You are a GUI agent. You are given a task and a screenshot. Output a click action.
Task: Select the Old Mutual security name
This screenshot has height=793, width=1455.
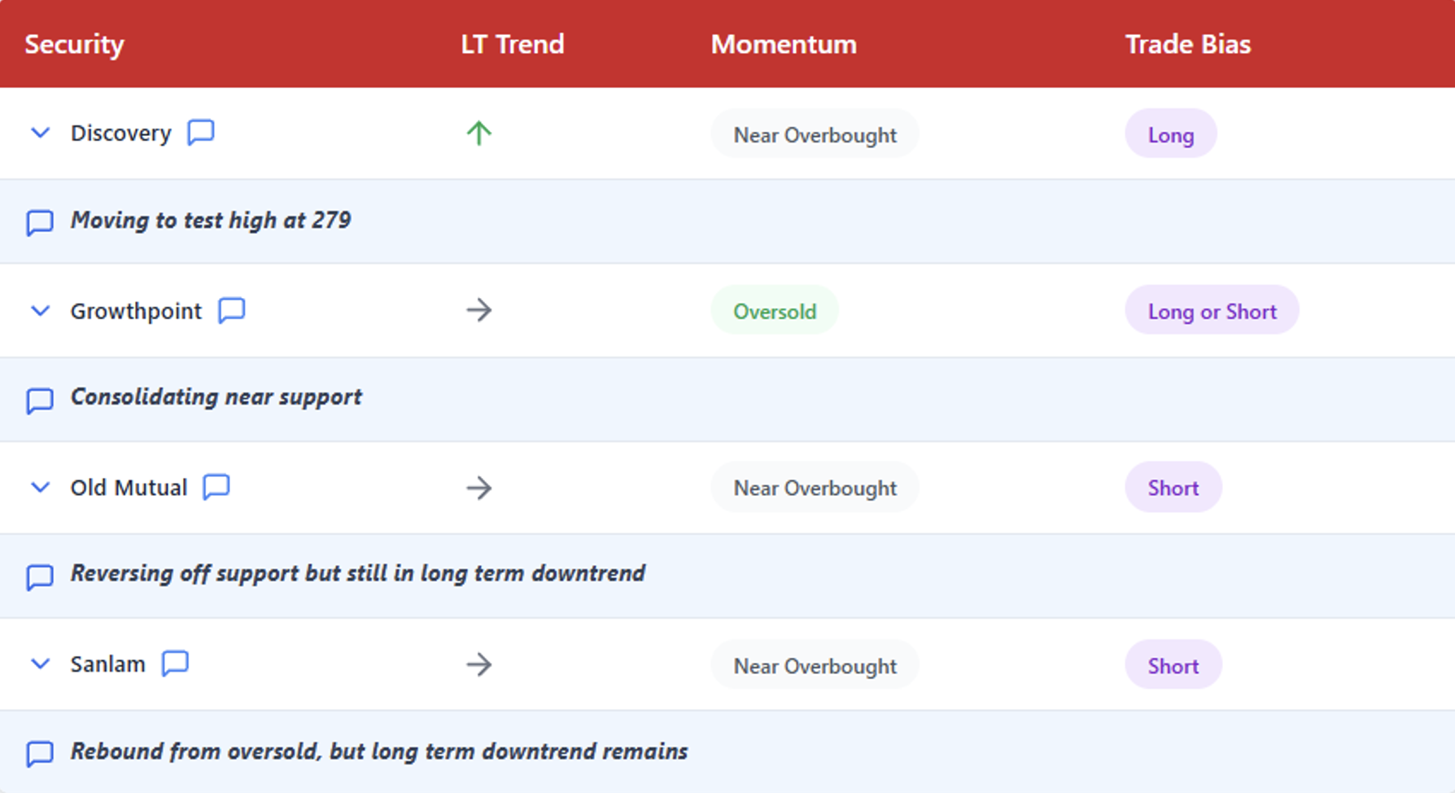click(129, 488)
